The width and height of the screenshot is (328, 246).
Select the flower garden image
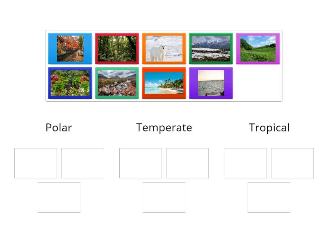click(x=70, y=82)
